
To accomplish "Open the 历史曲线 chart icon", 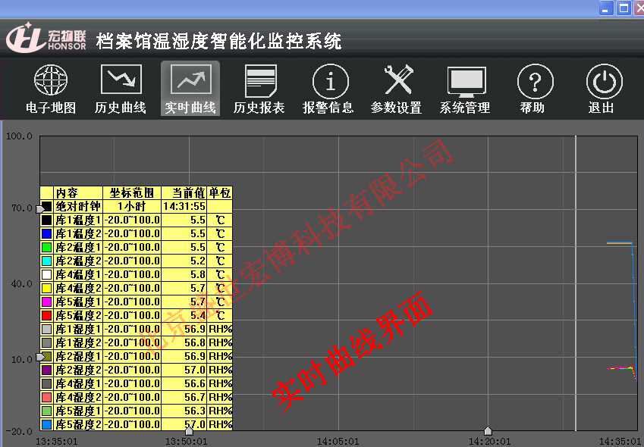I will pyautogui.click(x=121, y=79).
